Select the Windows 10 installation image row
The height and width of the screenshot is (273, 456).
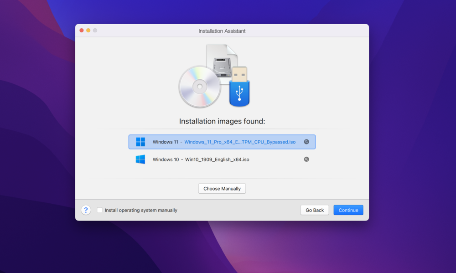pos(222,160)
